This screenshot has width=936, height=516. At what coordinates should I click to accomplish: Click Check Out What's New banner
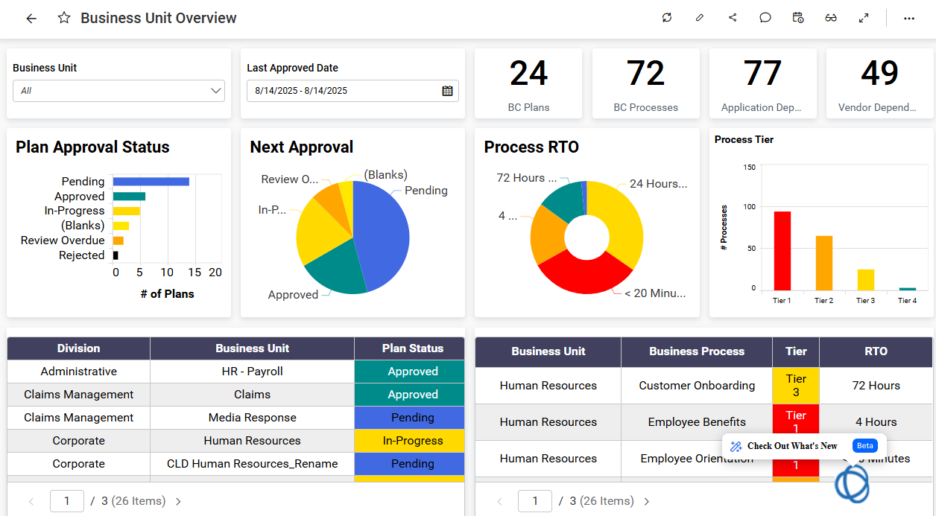pyautogui.click(x=792, y=446)
